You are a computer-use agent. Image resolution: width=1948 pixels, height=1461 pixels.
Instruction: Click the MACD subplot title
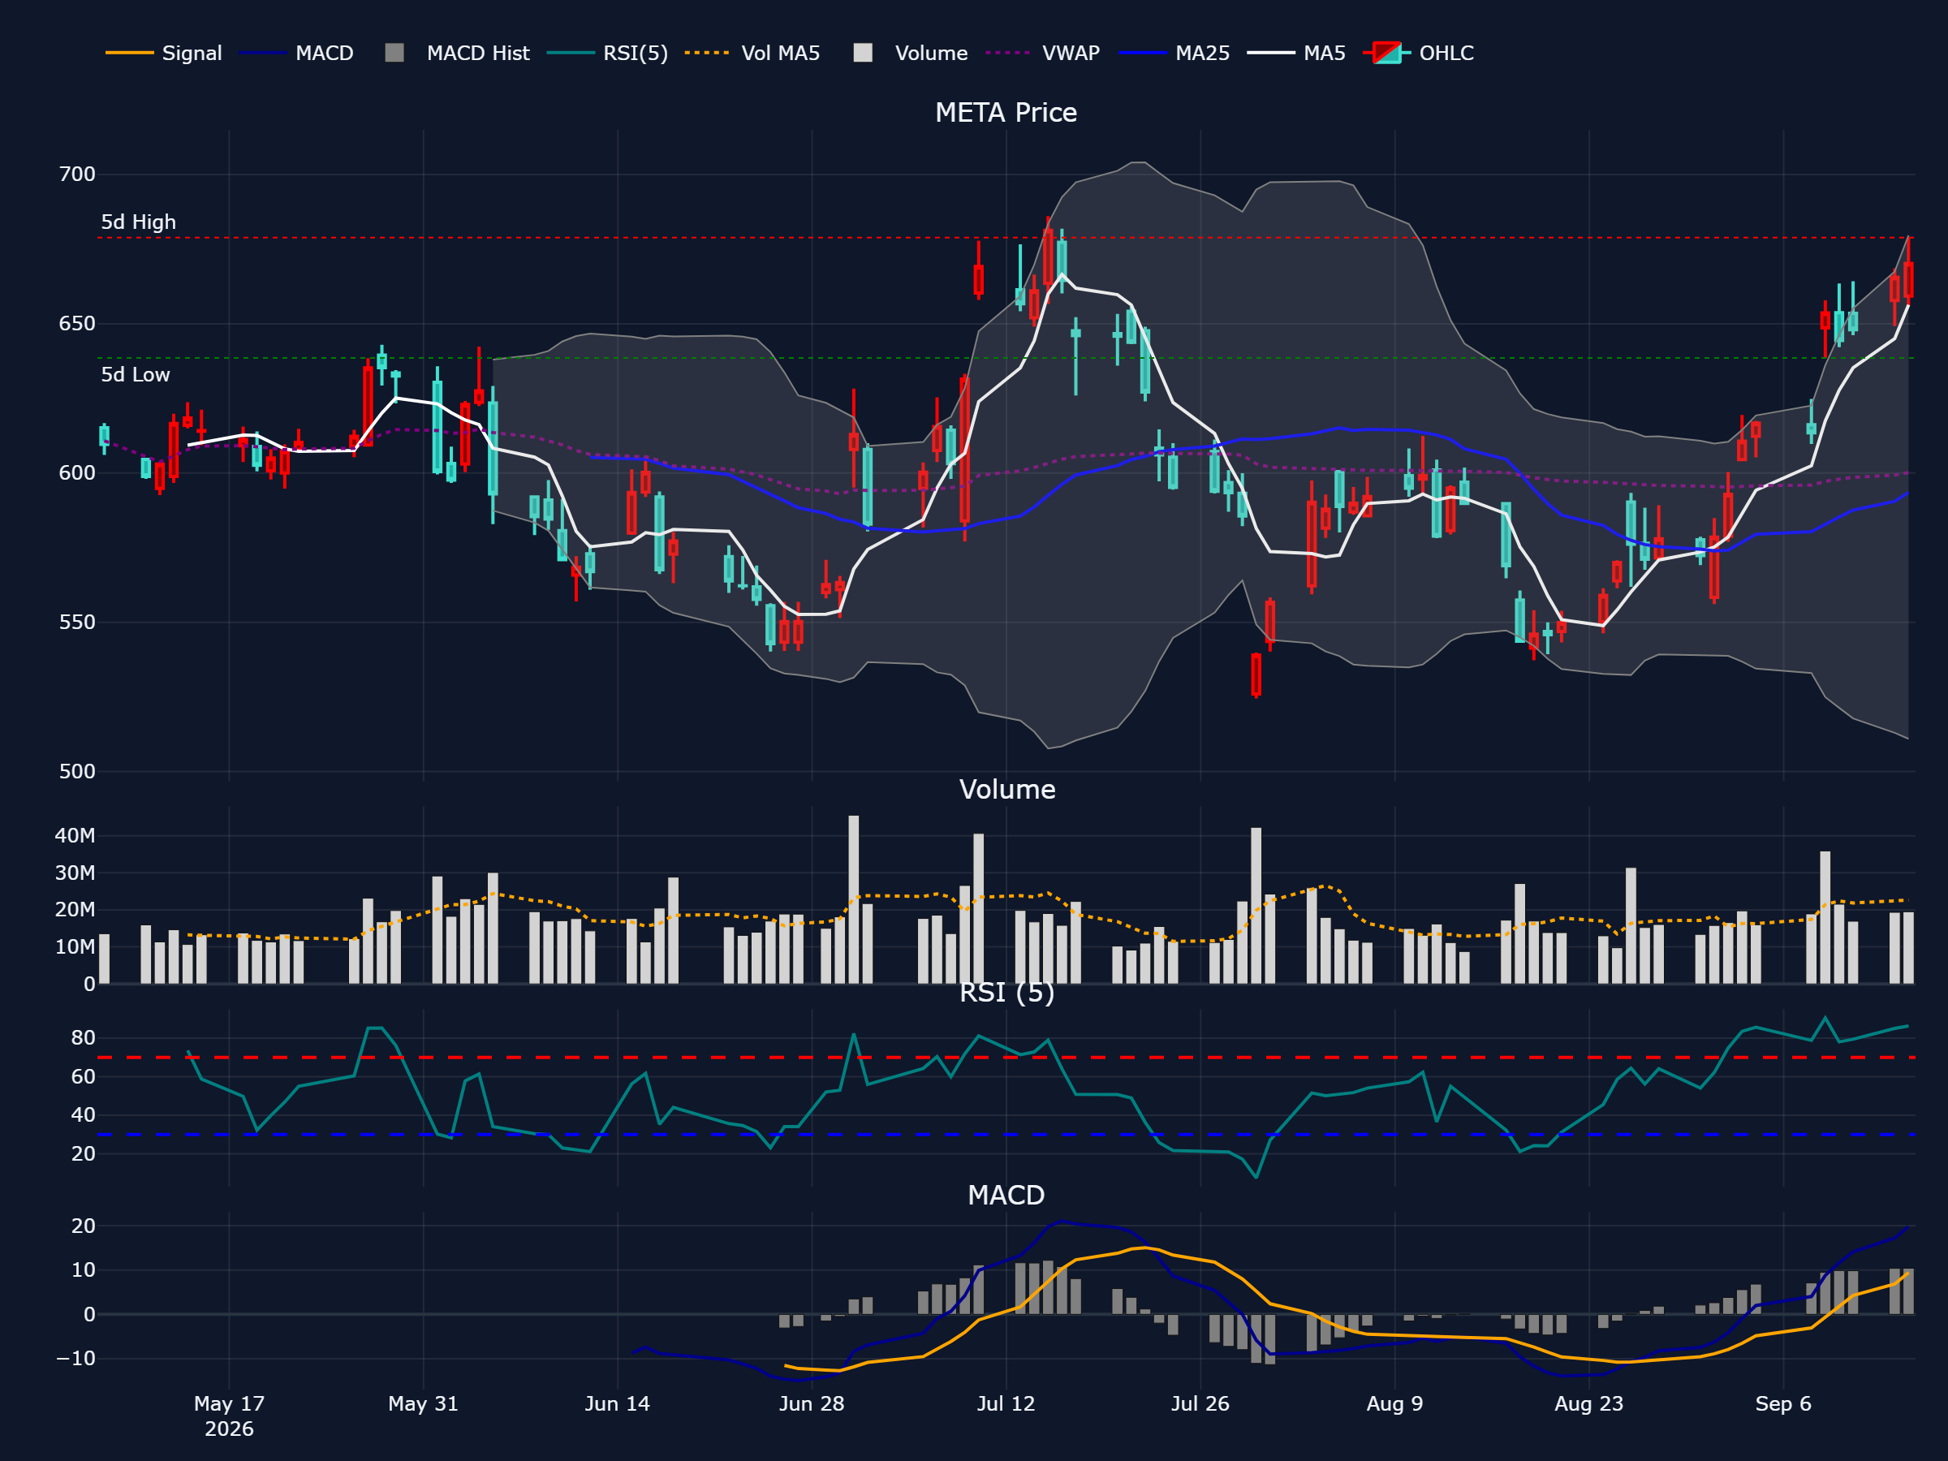tap(1006, 1195)
